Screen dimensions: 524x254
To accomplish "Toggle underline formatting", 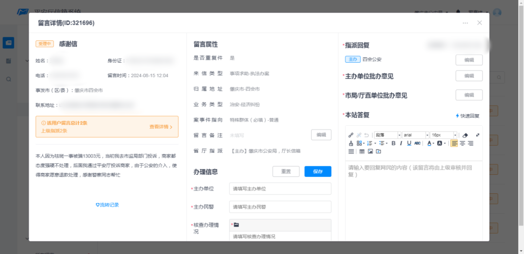I will click(409, 143).
